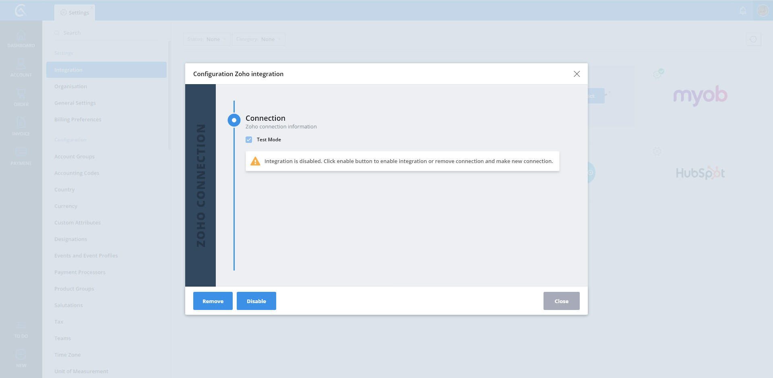
Task: Switch to the Settings tab
Action: tap(75, 12)
